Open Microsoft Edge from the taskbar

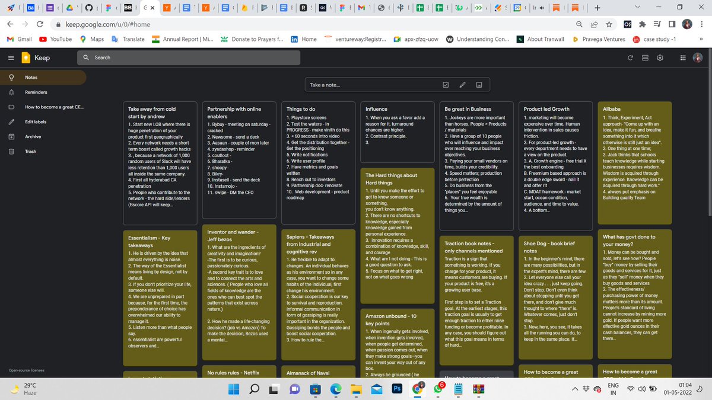pyautogui.click(x=335, y=389)
